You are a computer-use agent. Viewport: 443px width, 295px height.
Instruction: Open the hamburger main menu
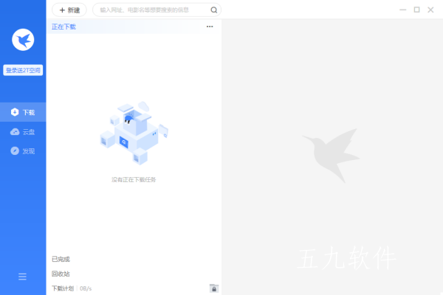(22, 277)
